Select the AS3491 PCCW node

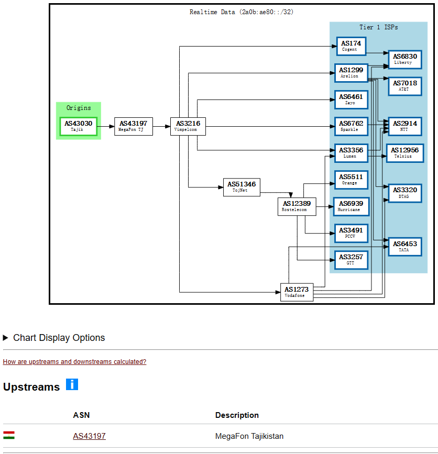tap(352, 233)
